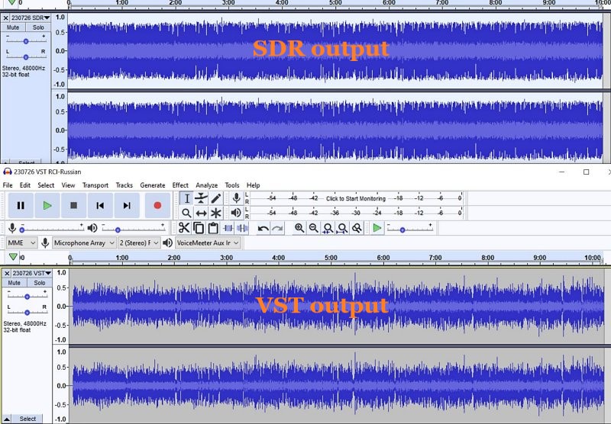The width and height of the screenshot is (611, 424).
Task: Open the Analyze menu
Action: coord(206,185)
